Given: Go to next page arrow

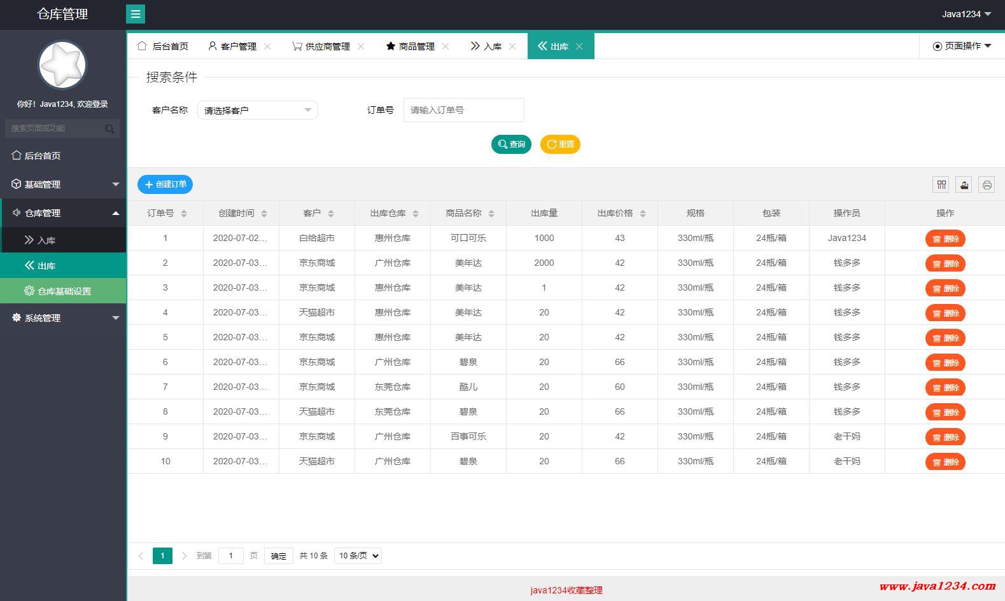Looking at the screenshot, I should (x=184, y=556).
